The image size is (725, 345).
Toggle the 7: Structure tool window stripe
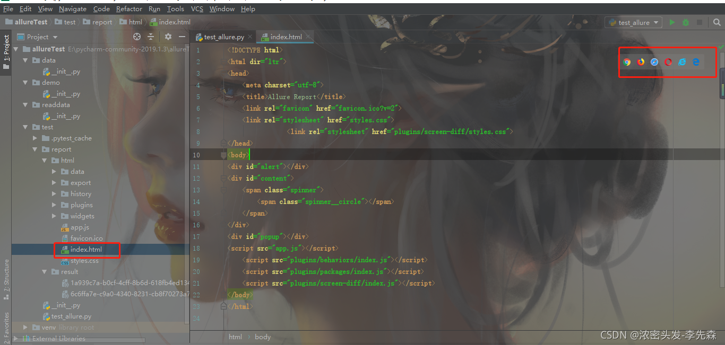coord(6,279)
